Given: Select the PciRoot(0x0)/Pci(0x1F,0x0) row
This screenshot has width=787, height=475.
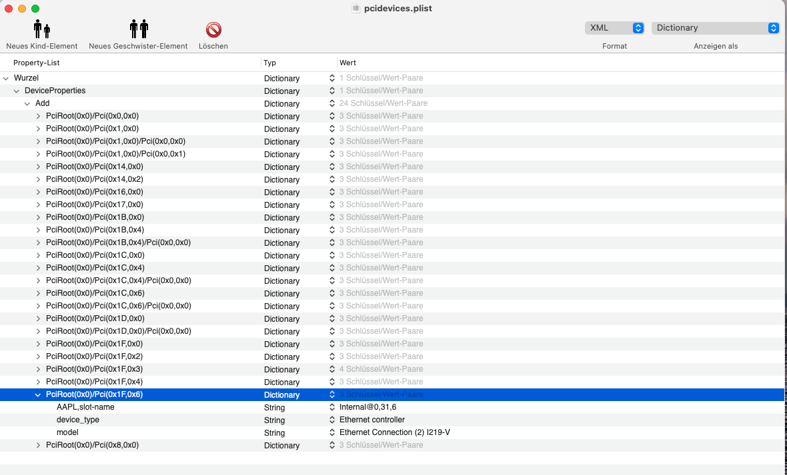Looking at the screenshot, I should click(392, 344).
